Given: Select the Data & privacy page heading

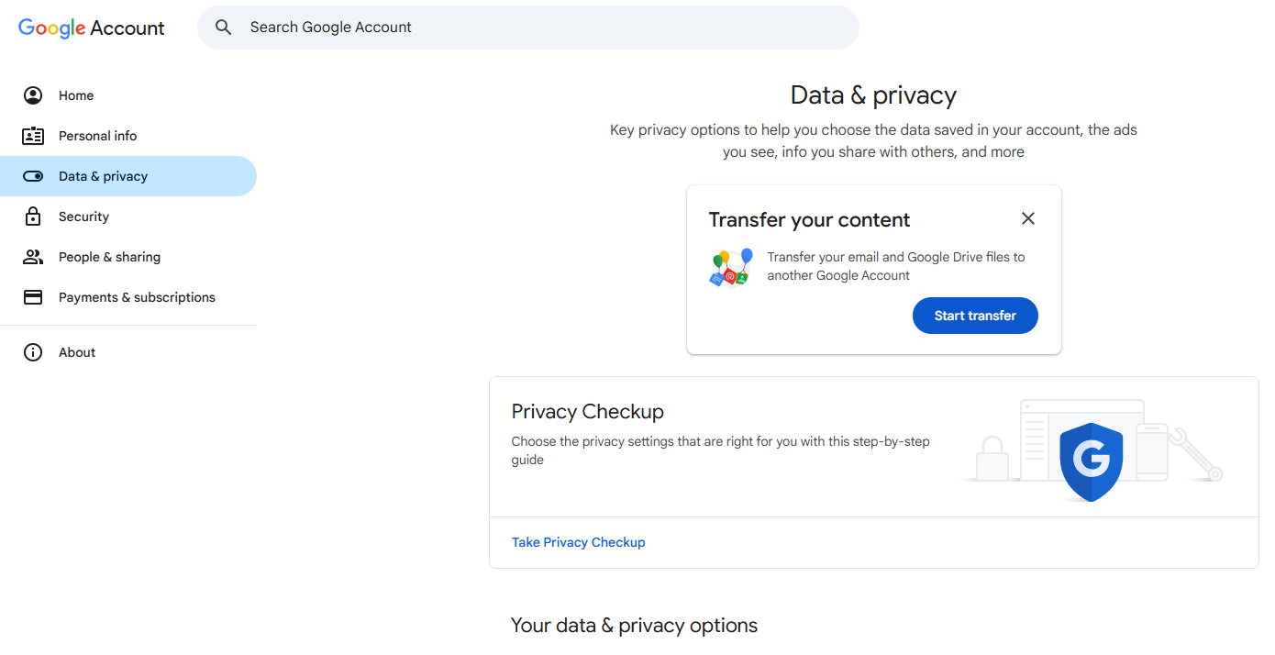Looking at the screenshot, I should 873,94.
